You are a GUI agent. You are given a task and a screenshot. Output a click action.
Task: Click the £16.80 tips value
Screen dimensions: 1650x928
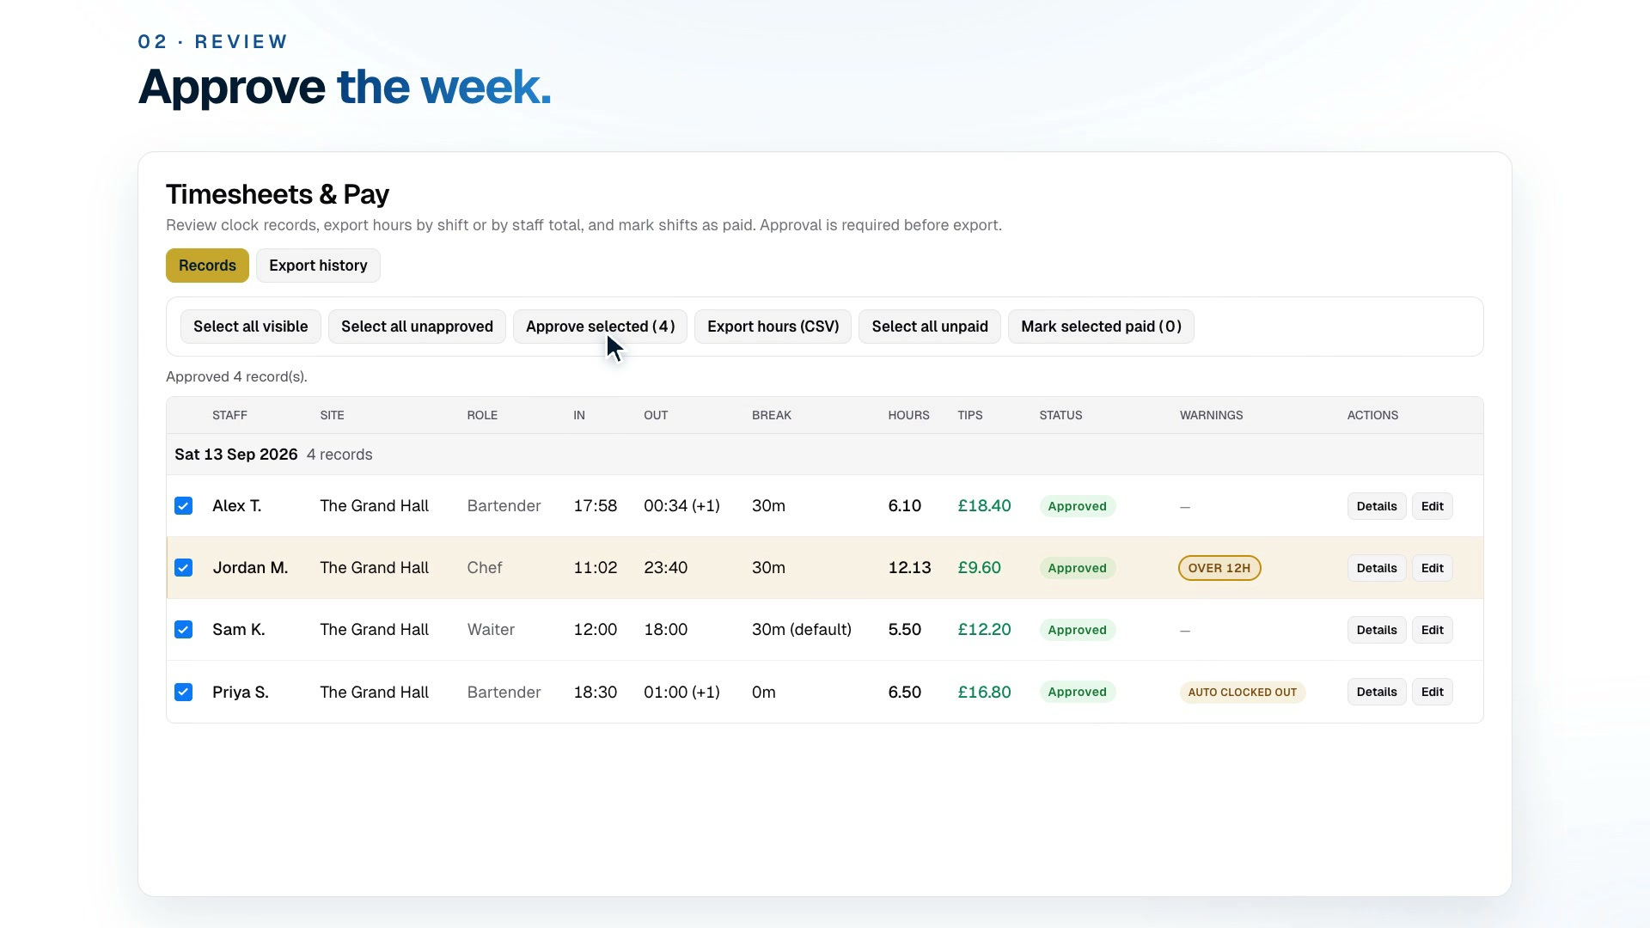984,692
